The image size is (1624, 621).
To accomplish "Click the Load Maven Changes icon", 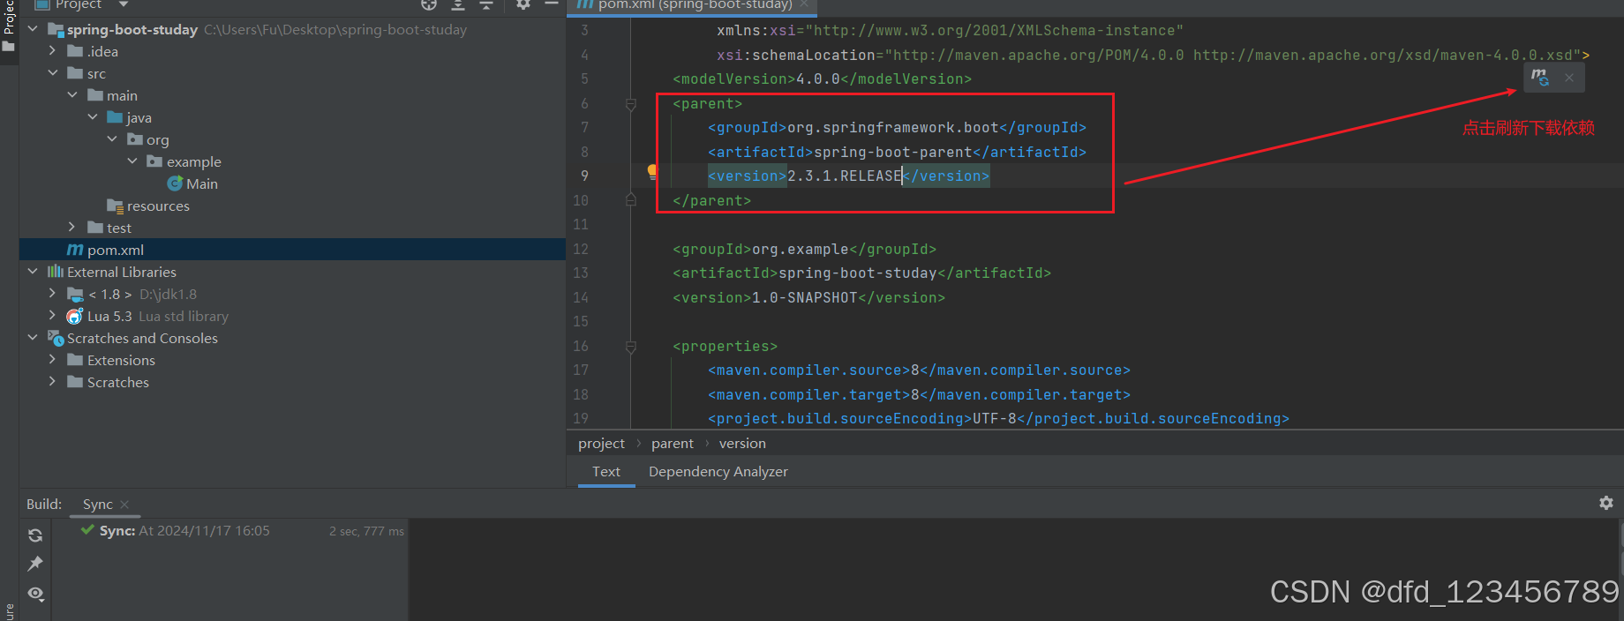I will (x=1540, y=78).
